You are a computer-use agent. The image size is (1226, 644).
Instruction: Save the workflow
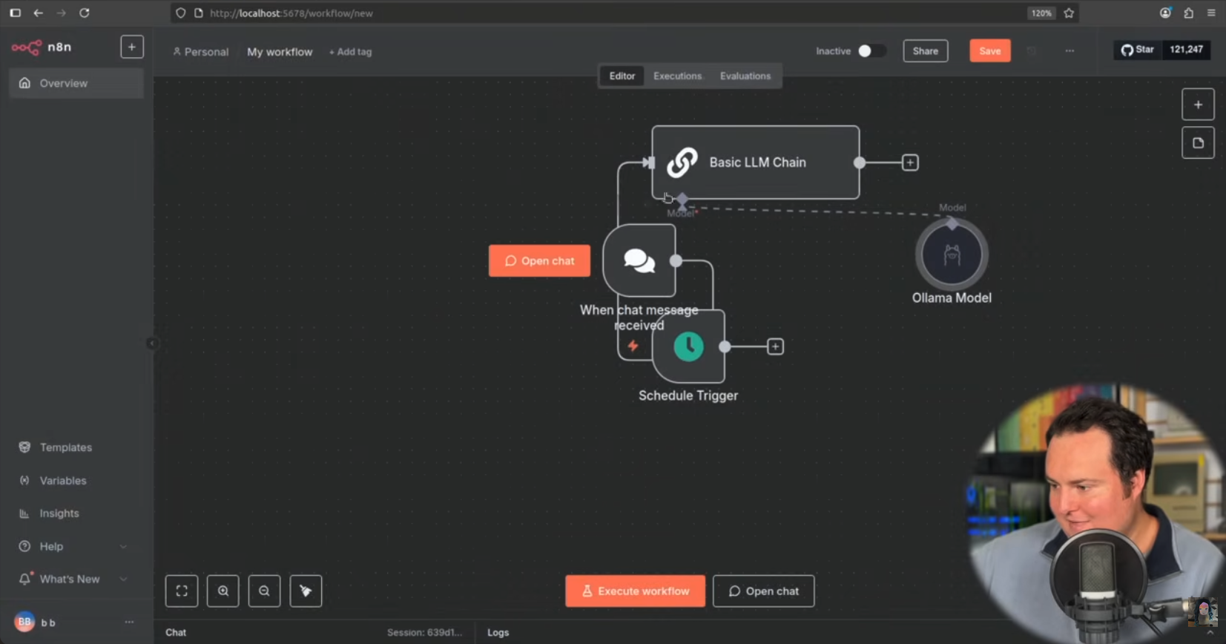coord(989,51)
